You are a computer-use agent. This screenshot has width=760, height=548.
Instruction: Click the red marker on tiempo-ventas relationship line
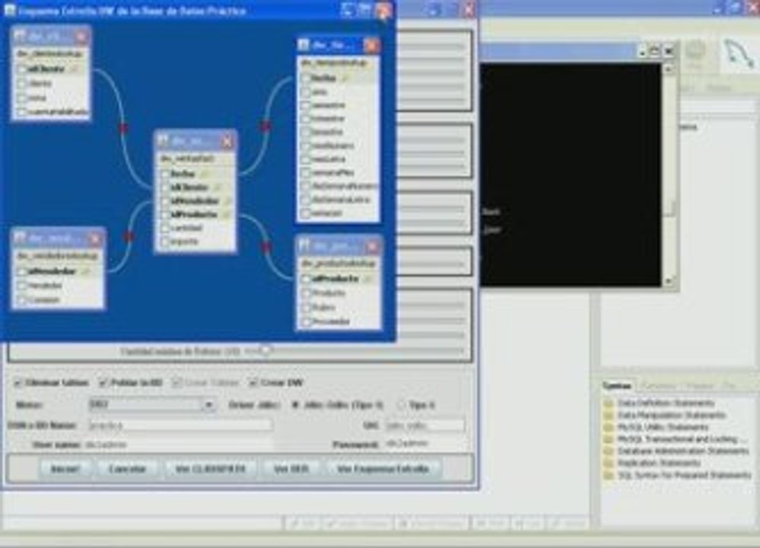(x=266, y=126)
